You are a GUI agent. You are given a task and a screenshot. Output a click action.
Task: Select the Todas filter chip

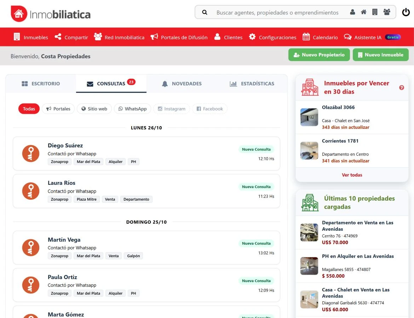[x=29, y=108]
